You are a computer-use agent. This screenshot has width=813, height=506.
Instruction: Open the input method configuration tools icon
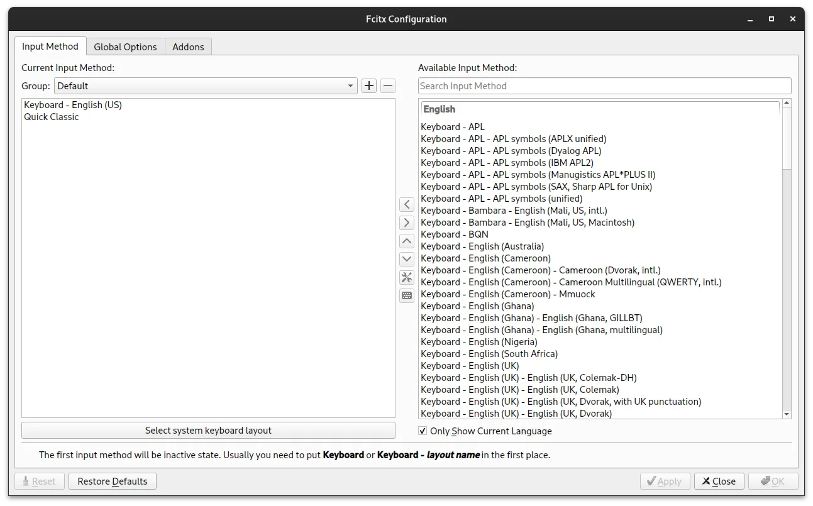pos(406,277)
